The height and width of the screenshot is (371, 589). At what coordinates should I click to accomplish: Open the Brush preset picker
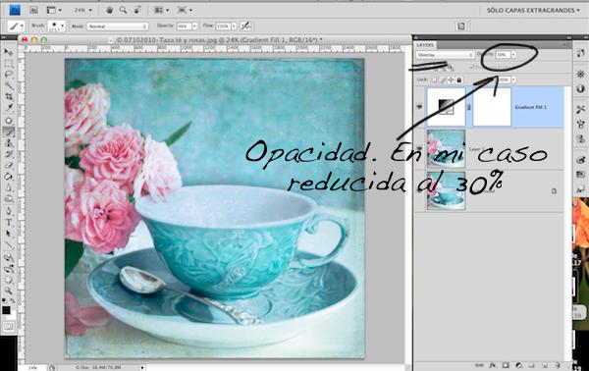point(56,26)
